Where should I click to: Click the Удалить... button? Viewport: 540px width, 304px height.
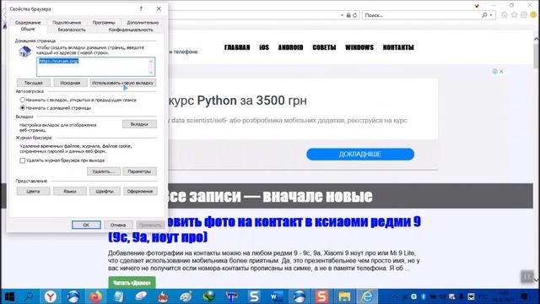tap(103, 171)
